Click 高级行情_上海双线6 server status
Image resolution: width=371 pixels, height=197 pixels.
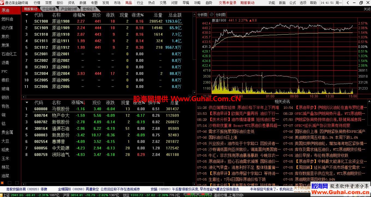[x=229, y=195]
